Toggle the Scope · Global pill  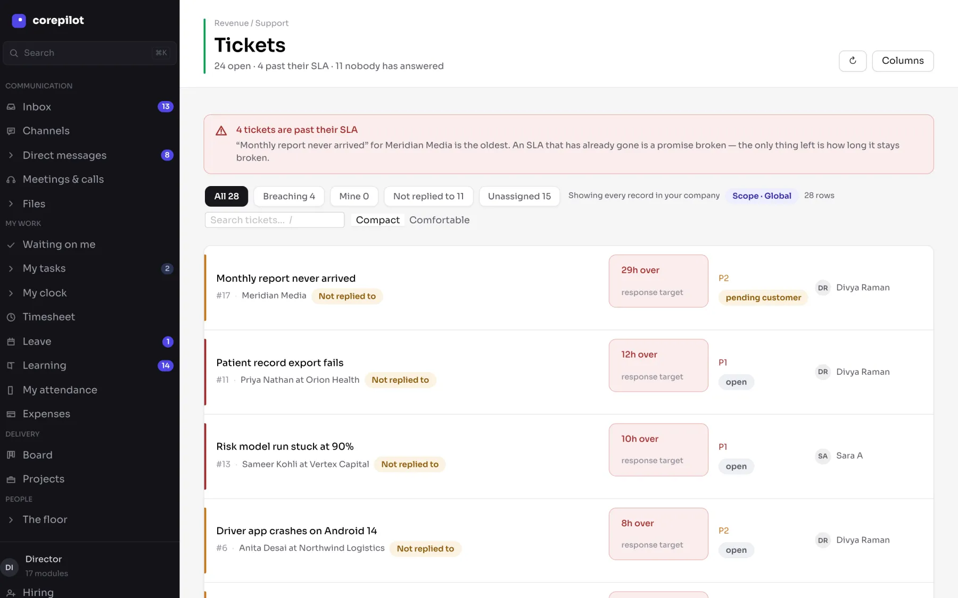762,196
